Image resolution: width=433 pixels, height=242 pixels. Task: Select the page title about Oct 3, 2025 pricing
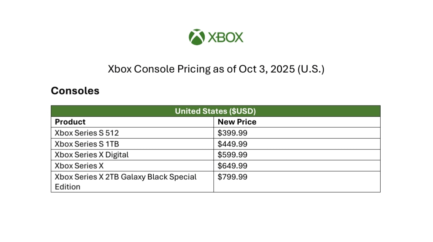point(216,69)
